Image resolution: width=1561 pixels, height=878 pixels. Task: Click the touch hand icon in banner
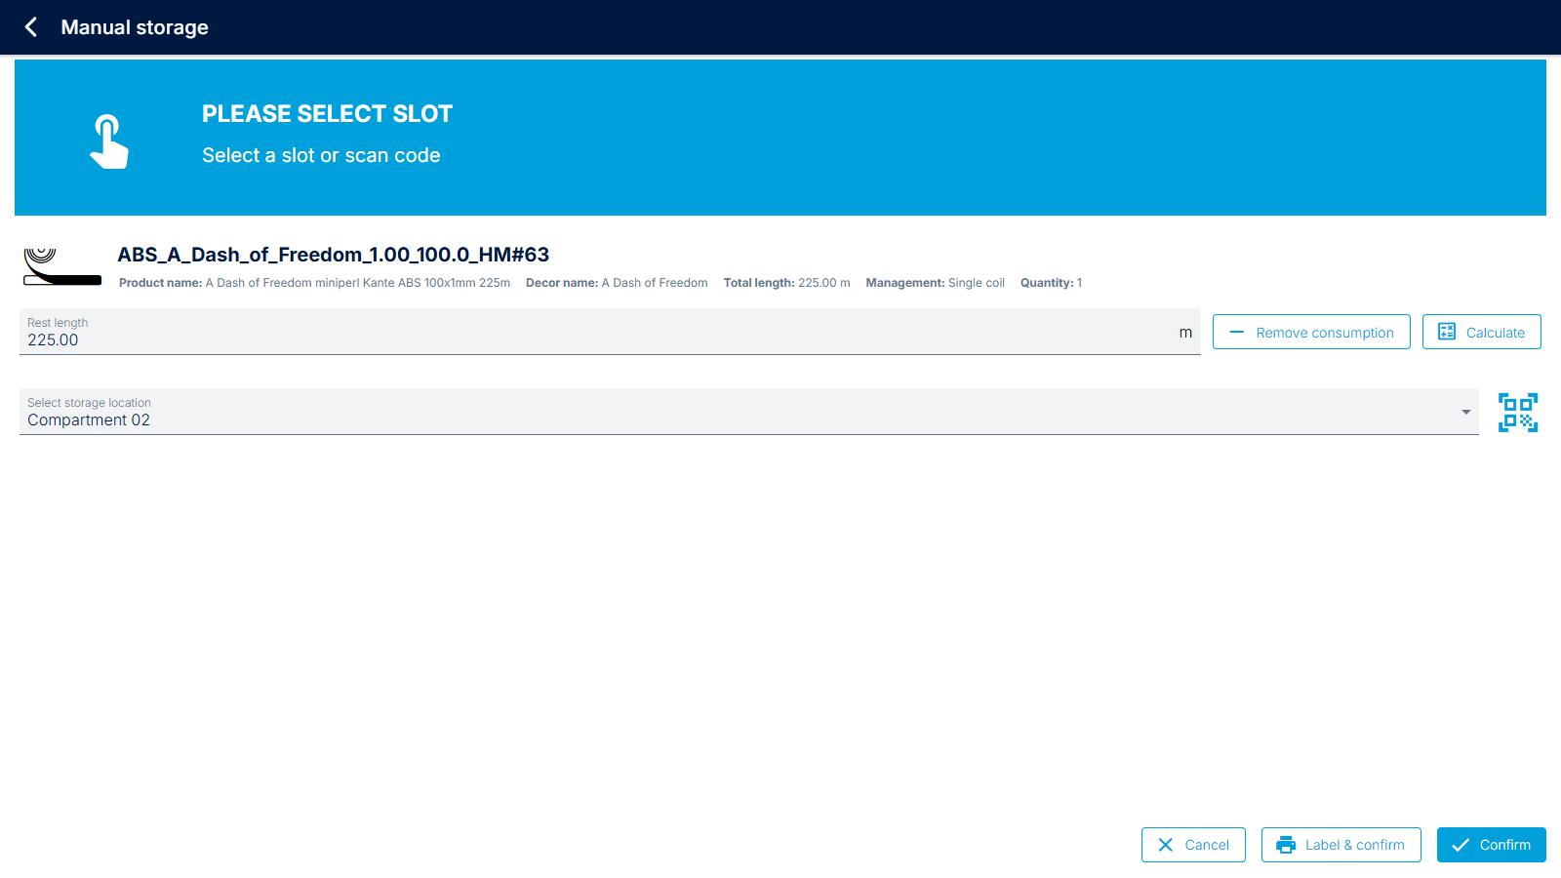109,141
